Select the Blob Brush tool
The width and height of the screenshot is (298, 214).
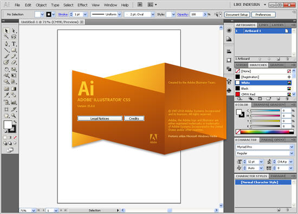click(x=7, y=62)
